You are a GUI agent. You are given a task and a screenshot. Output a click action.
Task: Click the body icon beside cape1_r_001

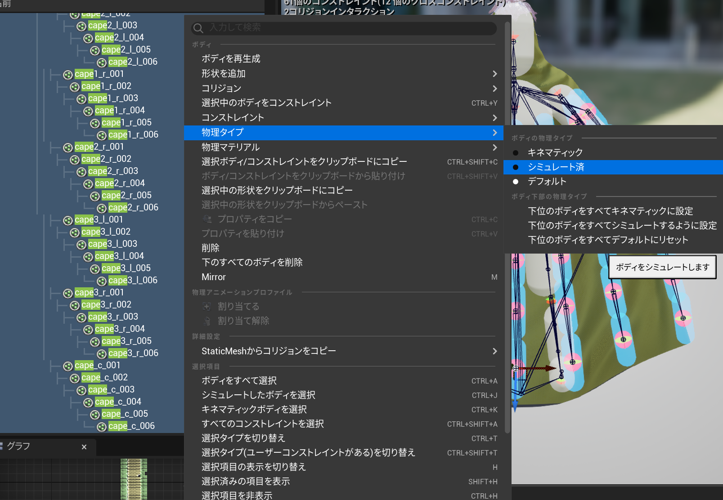coord(68,75)
